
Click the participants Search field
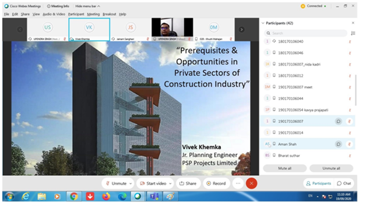(x=306, y=33)
